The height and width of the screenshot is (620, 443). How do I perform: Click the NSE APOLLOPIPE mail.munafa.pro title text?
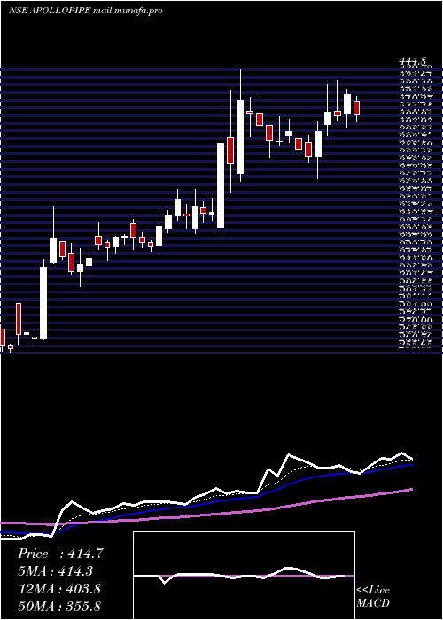(x=85, y=11)
